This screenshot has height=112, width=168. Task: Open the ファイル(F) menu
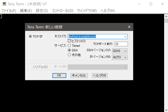(x=8, y=11)
